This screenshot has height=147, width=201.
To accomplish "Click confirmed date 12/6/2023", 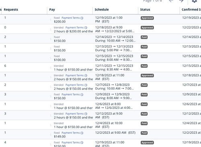I will tap(191, 104).
